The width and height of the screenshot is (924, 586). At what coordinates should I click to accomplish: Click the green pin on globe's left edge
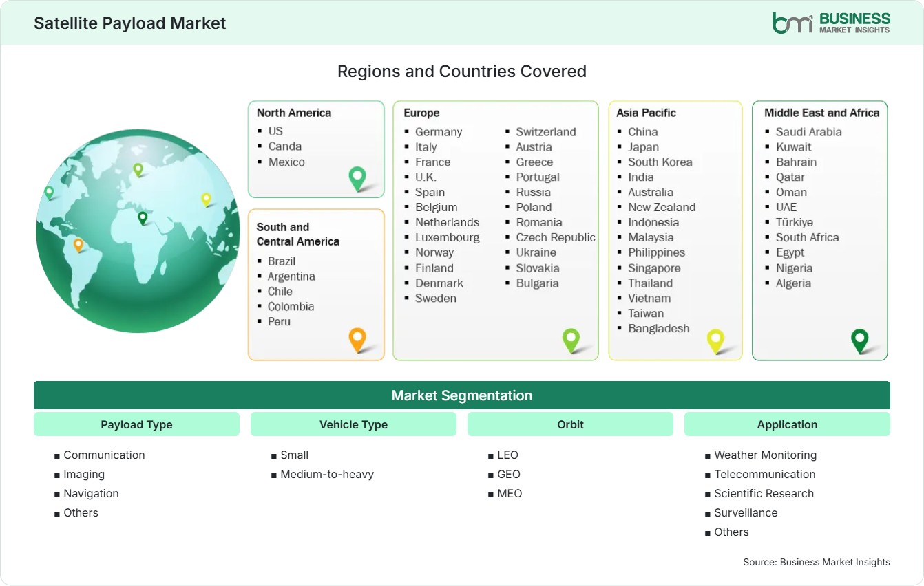click(49, 193)
